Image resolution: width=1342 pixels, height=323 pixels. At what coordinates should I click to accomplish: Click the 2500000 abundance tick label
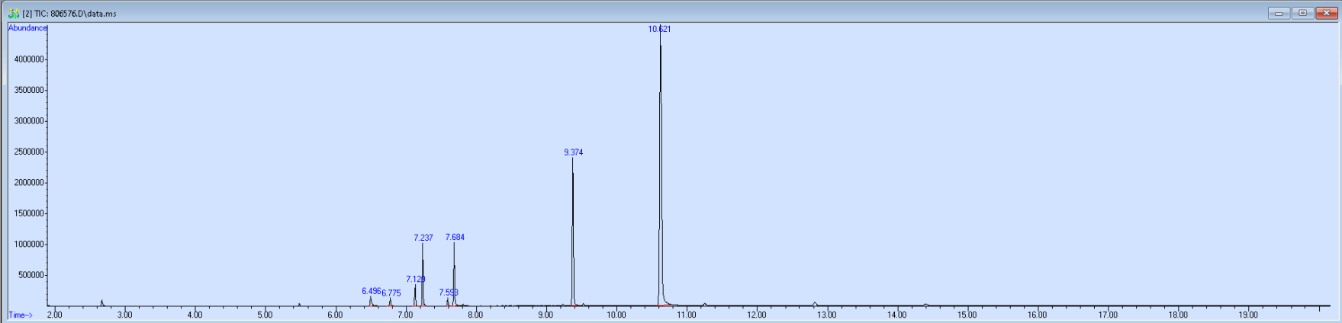[28, 152]
